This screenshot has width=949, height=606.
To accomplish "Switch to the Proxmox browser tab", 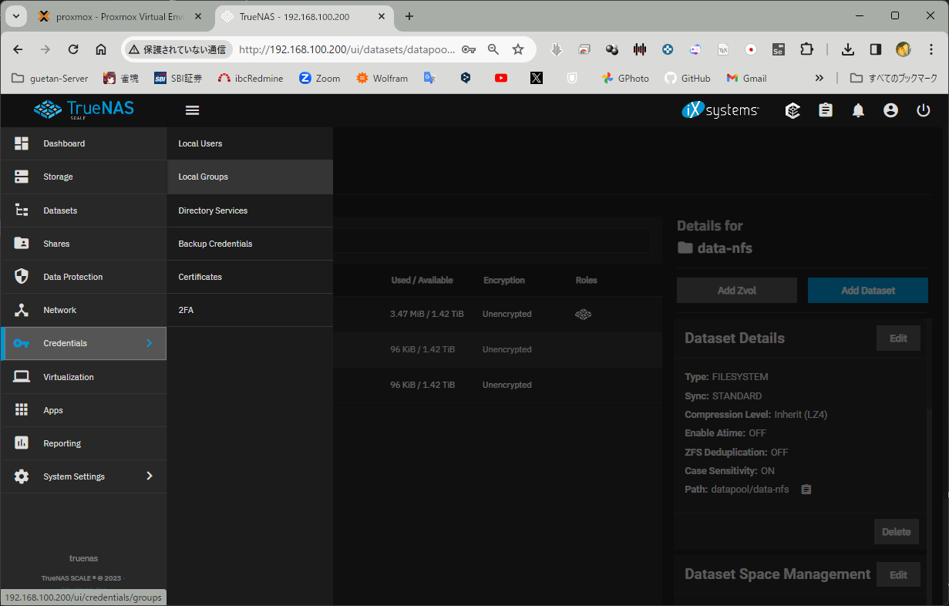I will 116,16.
